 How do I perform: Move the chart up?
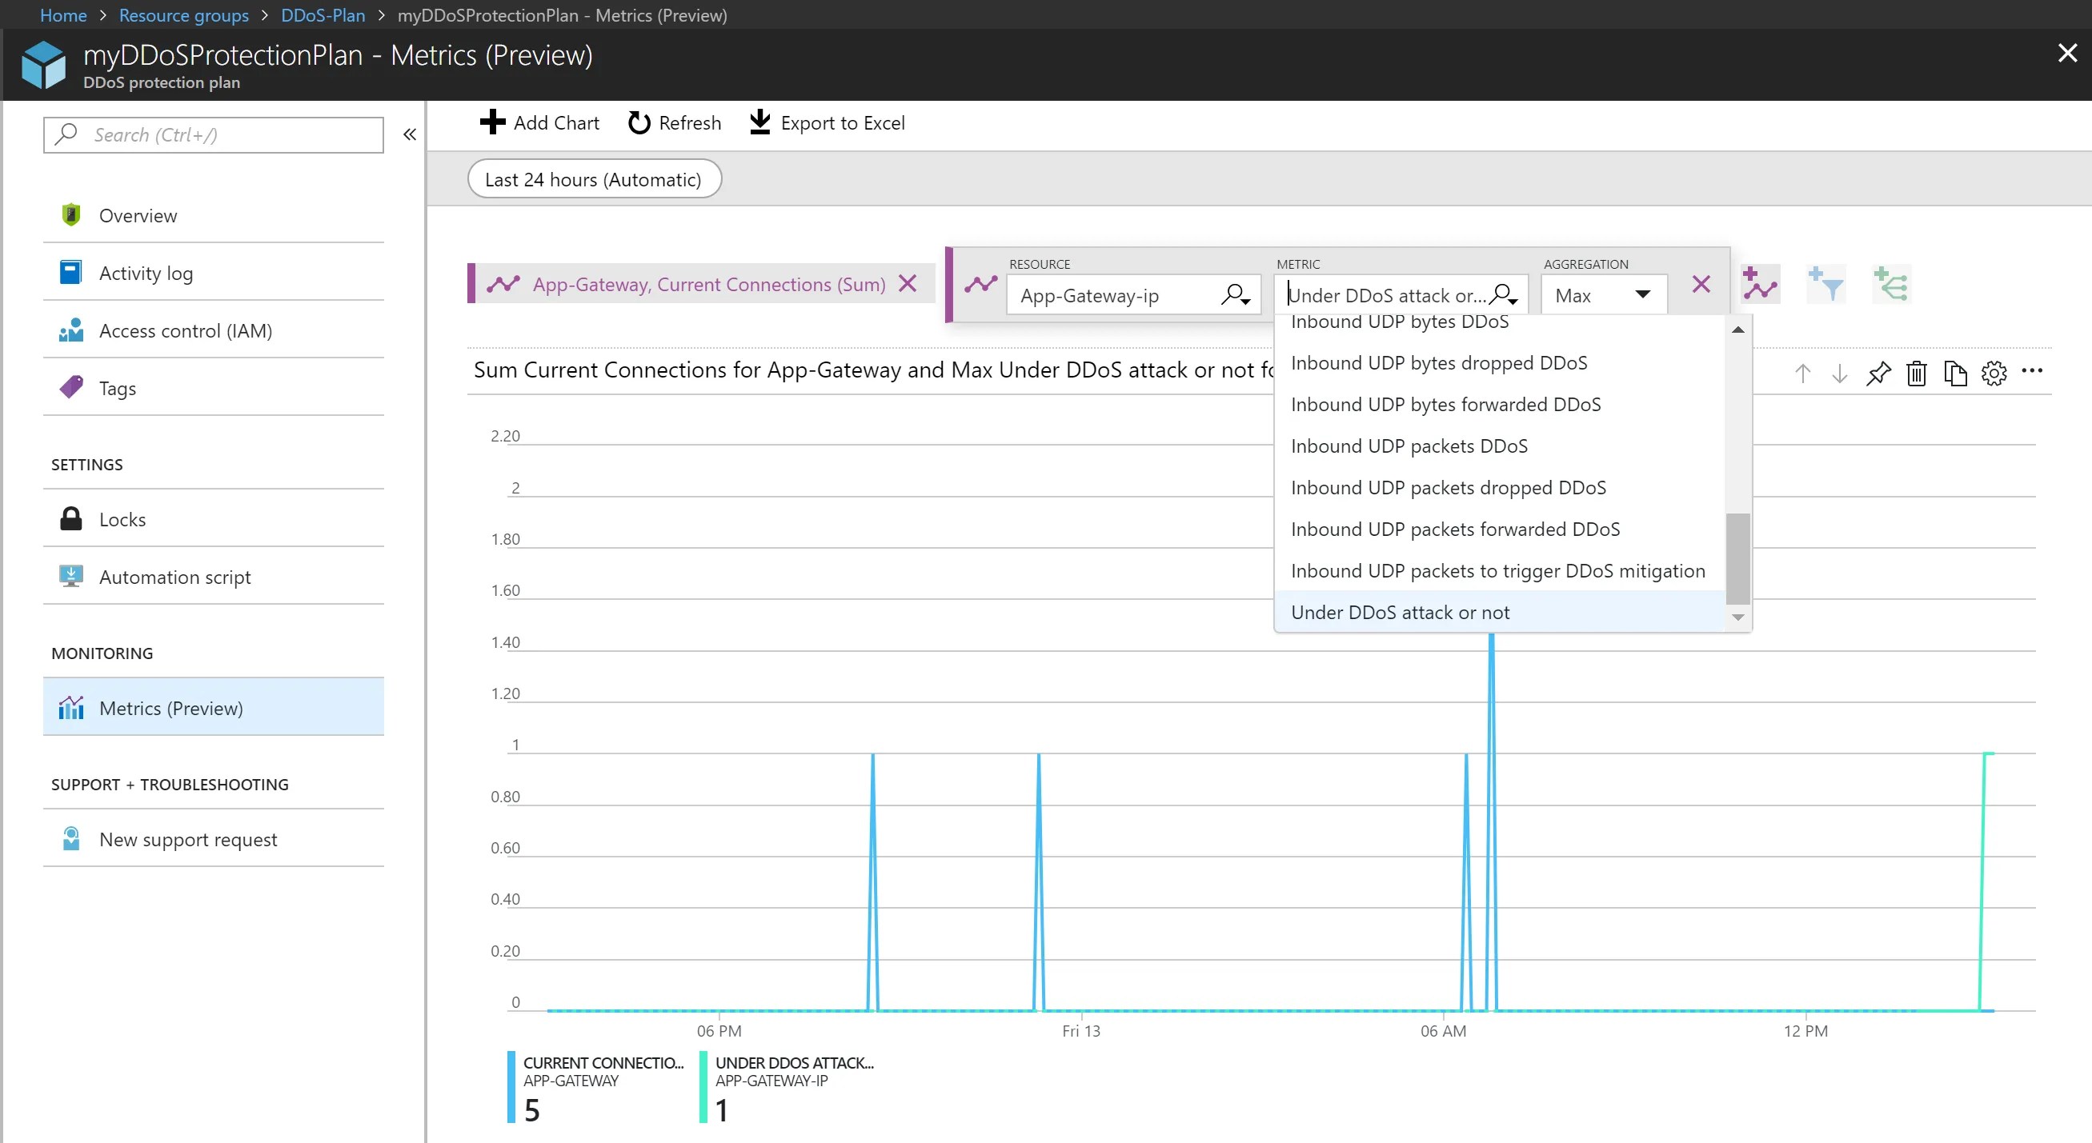click(1802, 373)
